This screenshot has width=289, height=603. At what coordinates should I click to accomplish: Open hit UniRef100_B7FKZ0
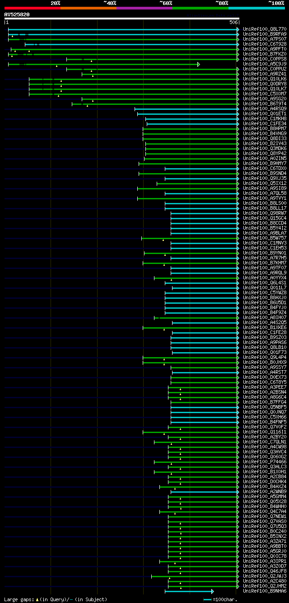tap(265, 54)
